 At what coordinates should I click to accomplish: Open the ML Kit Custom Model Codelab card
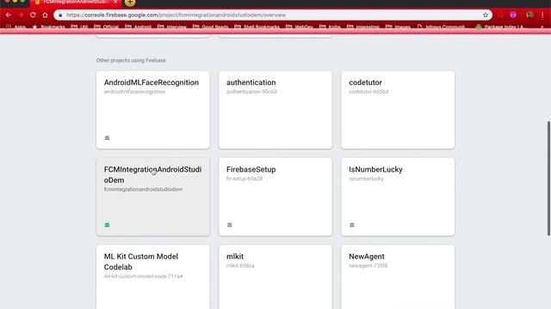(153, 276)
